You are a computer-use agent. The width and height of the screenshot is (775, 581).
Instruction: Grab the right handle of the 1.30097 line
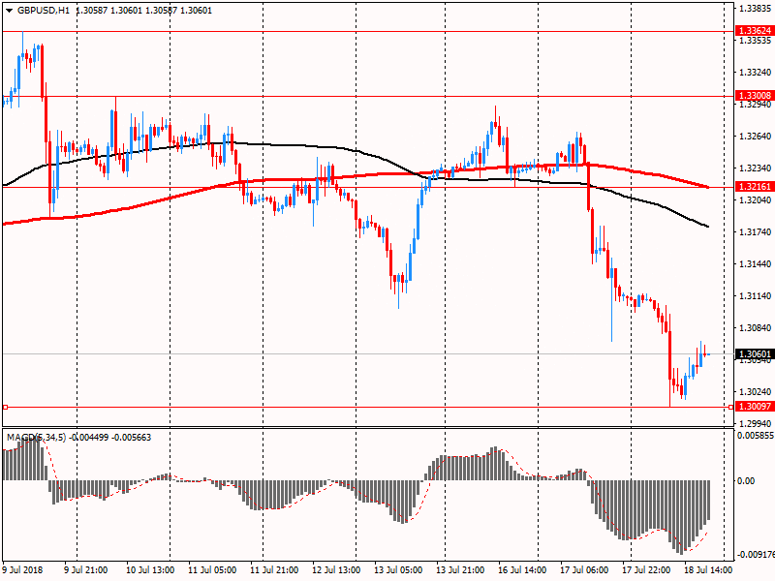pos(731,407)
